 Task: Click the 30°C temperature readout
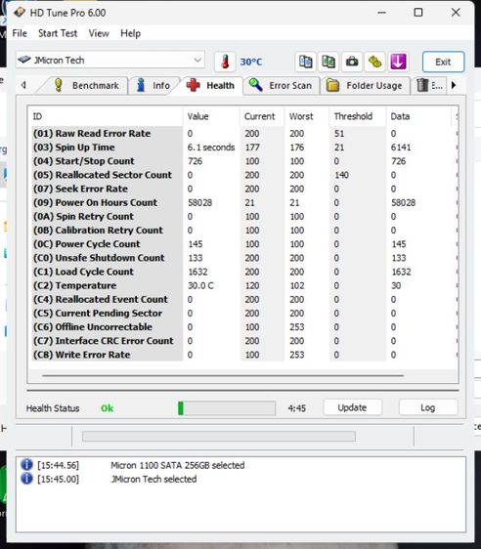tap(251, 62)
